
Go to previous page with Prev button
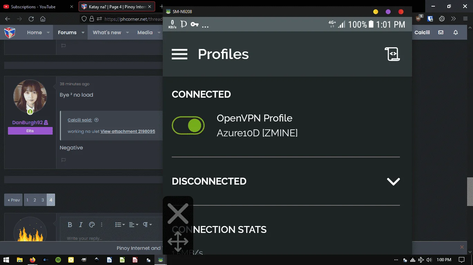tap(14, 200)
